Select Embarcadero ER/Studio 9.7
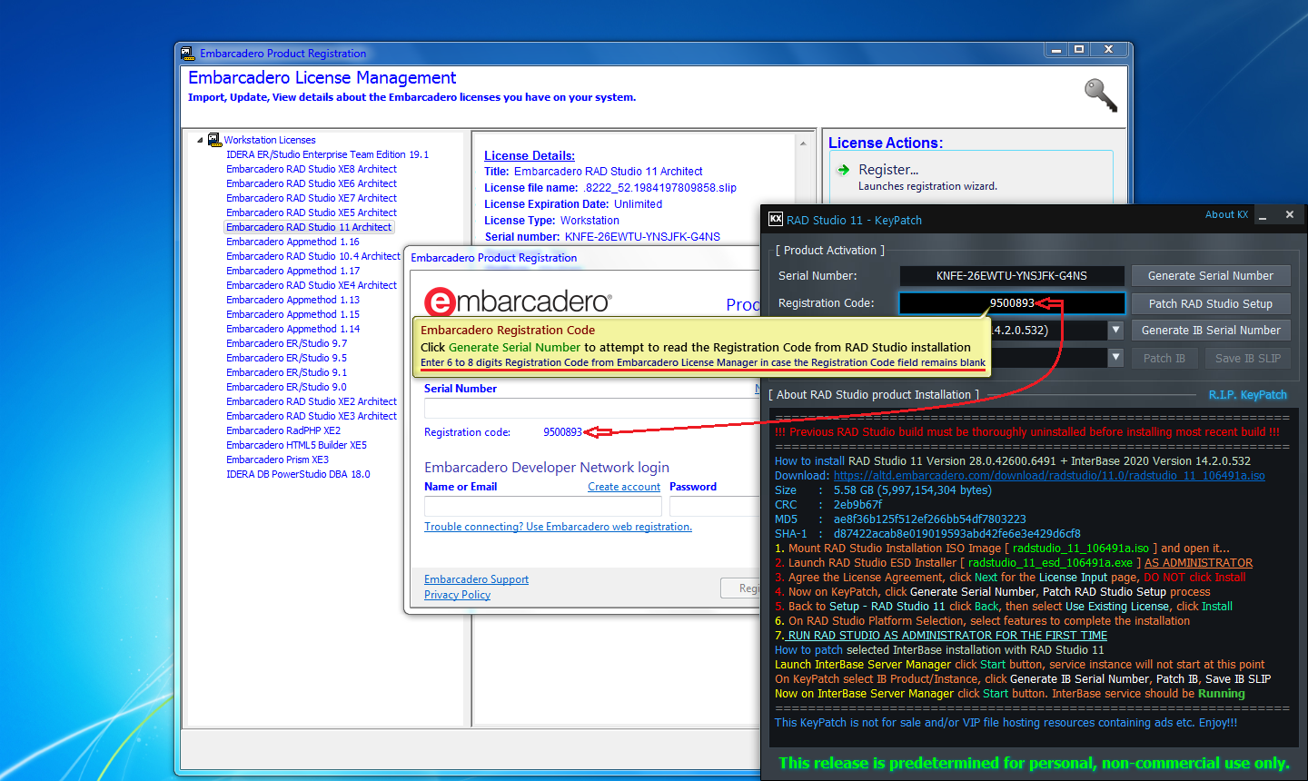 point(286,343)
